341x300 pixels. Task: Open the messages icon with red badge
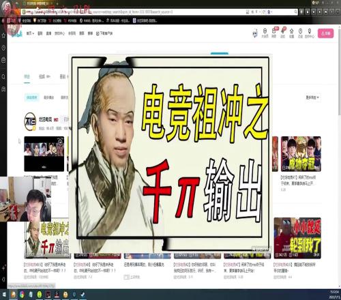tap(274, 32)
